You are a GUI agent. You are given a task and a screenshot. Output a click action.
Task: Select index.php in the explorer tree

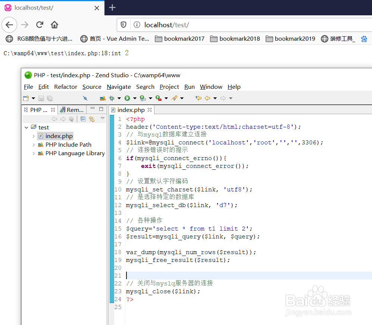coord(55,136)
